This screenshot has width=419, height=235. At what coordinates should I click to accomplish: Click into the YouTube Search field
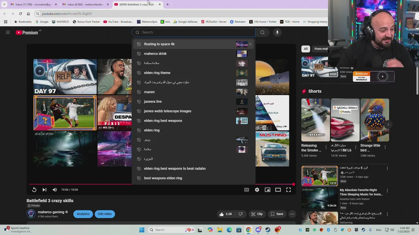tap(193, 32)
